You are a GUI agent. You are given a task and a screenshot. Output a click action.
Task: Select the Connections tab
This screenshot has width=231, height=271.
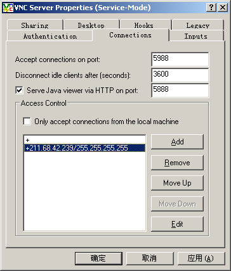(x=131, y=35)
